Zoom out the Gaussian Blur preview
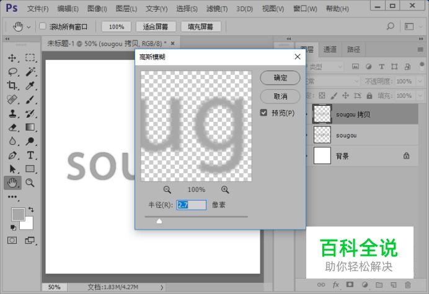Screen dimensions: 429x294 167,189
